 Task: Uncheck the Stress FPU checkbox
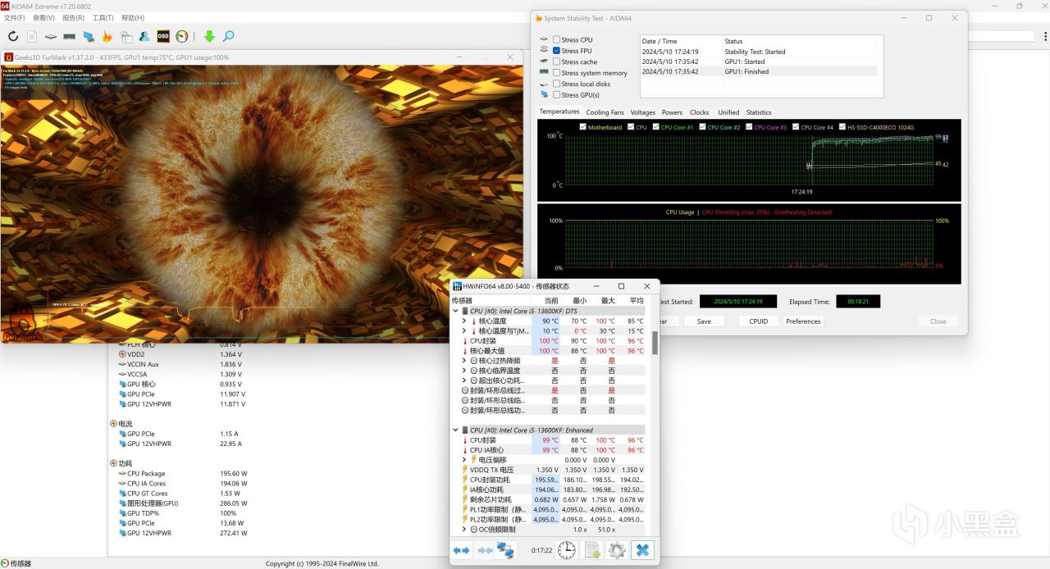coord(557,51)
